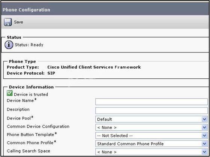
Task: Click into the Description text field
Action: (x=151, y=111)
